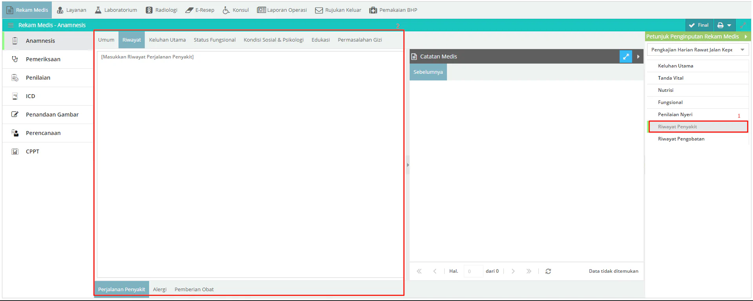Maximize the Catatan Medis panel
Image resolution: width=753 pixels, height=301 pixels.
click(626, 57)
